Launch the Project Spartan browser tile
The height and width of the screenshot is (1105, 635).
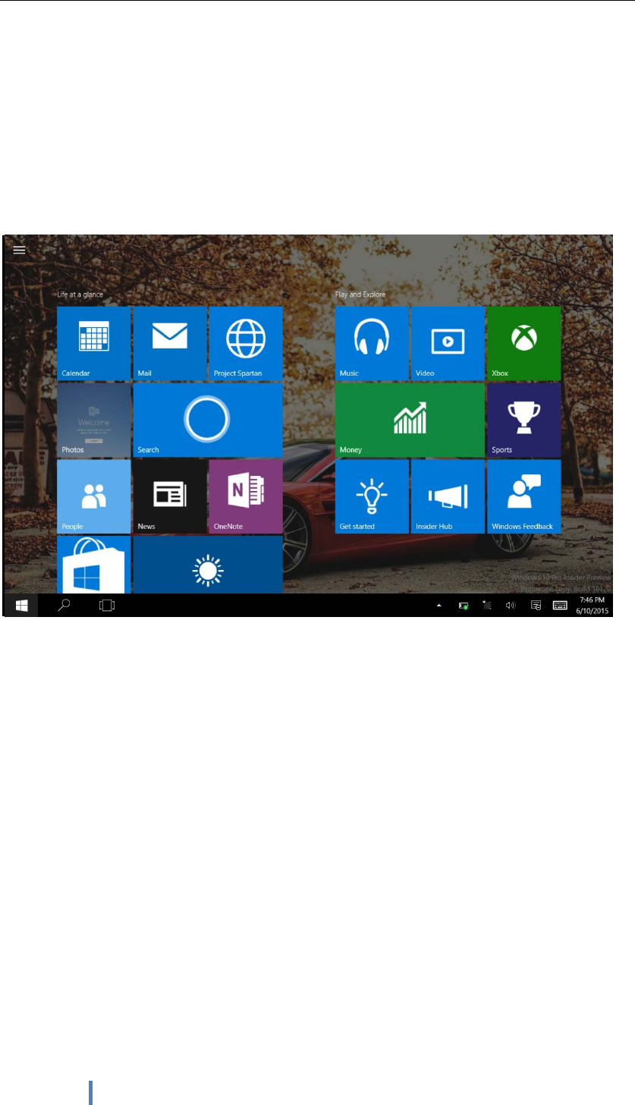[246, 343]
